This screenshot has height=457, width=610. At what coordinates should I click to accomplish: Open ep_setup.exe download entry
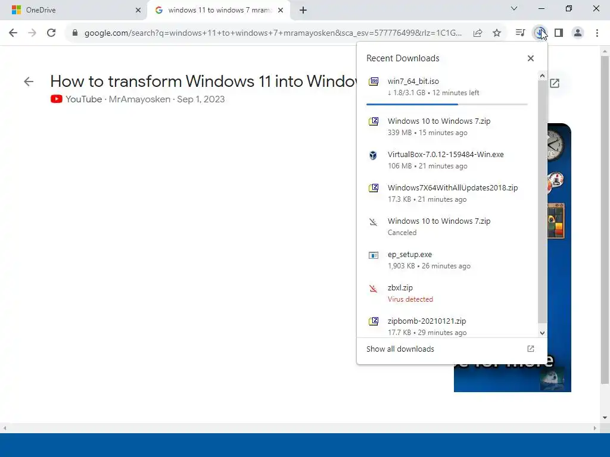coord(447,260)
